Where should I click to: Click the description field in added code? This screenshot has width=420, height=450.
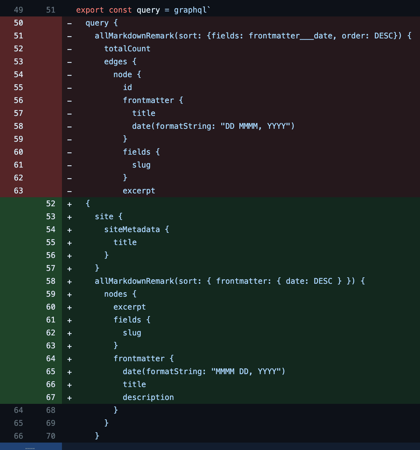click(148, 397)
